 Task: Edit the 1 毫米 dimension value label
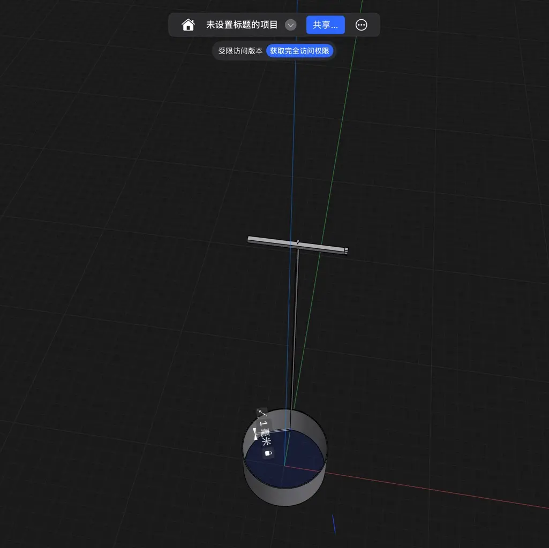coord(265,432)
